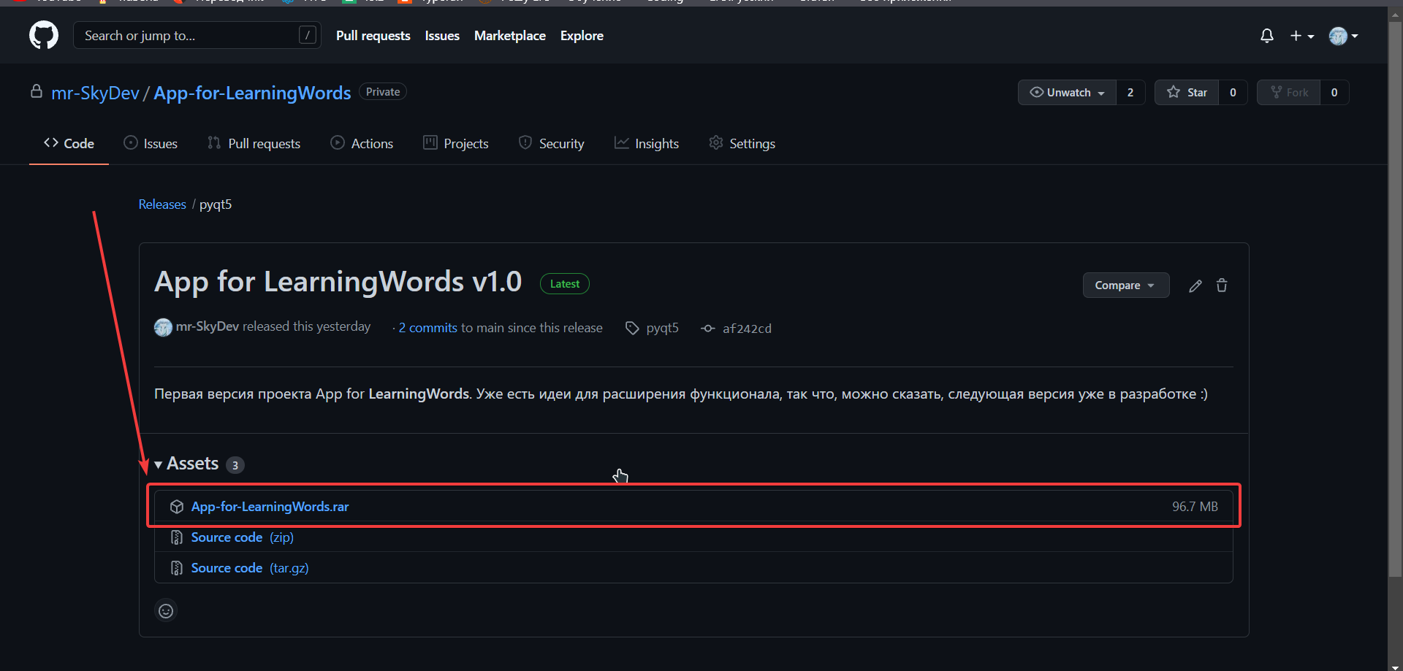Open the App-for-LearningWords repository link

coord(252,93)
